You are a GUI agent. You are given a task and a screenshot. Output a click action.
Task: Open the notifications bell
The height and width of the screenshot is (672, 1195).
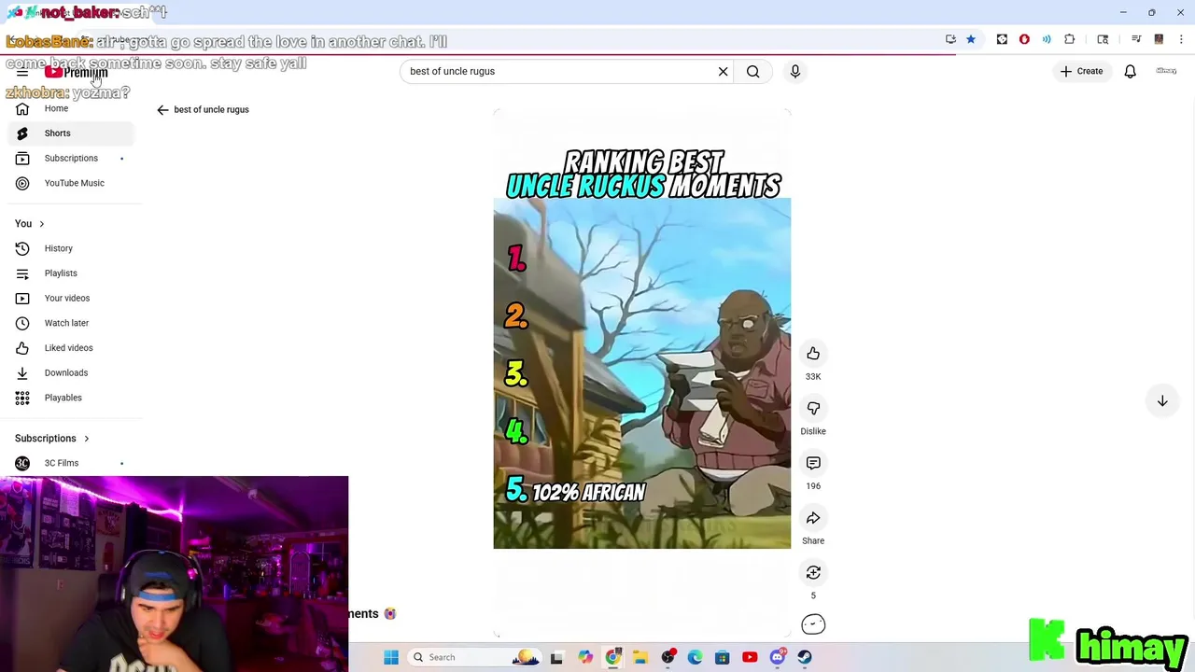[x=1130, y=71]
